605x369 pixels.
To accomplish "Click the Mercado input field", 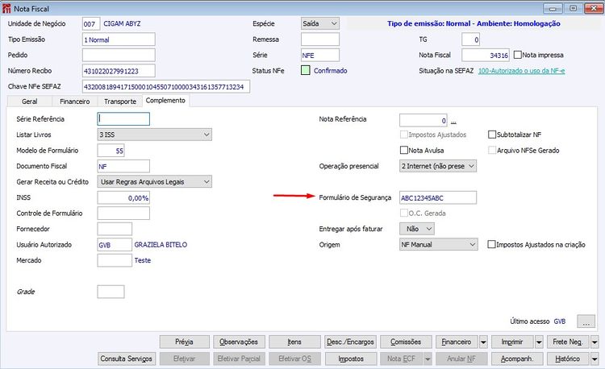I will (x=115, y=260).
